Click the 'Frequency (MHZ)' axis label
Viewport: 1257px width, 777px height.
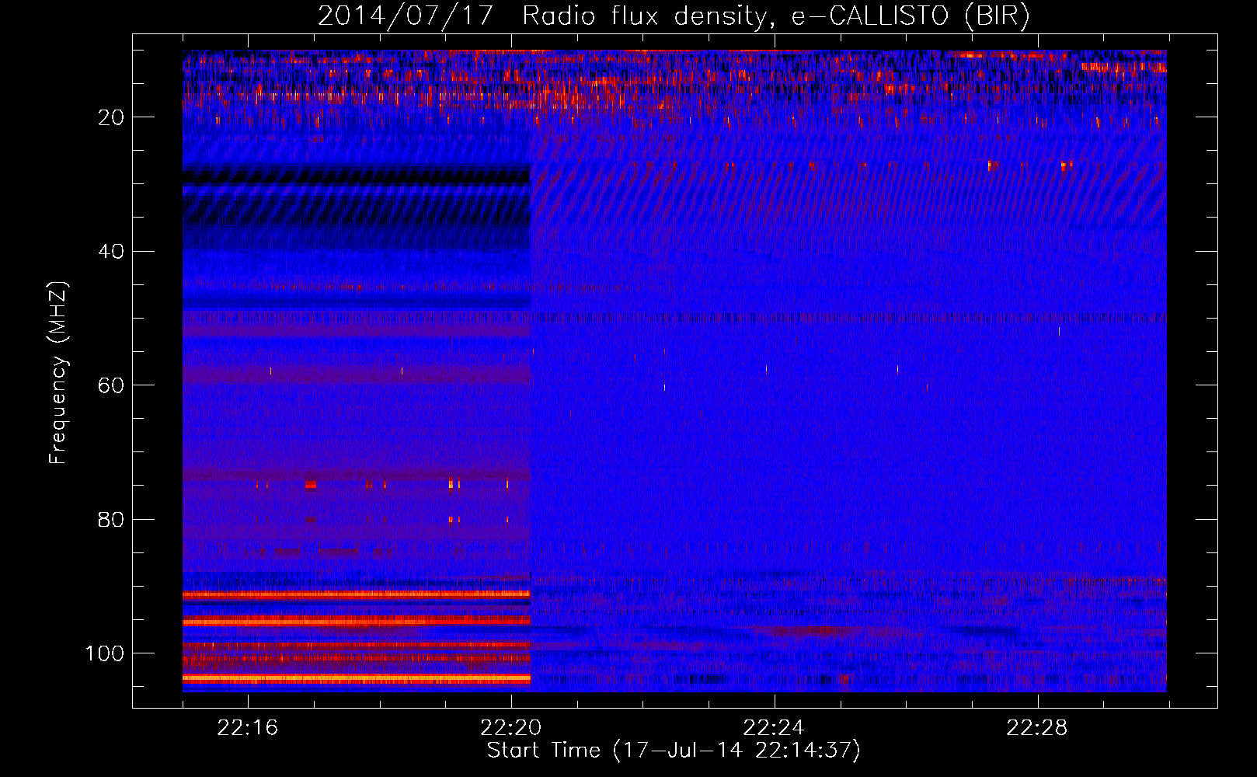click(58, 373)
